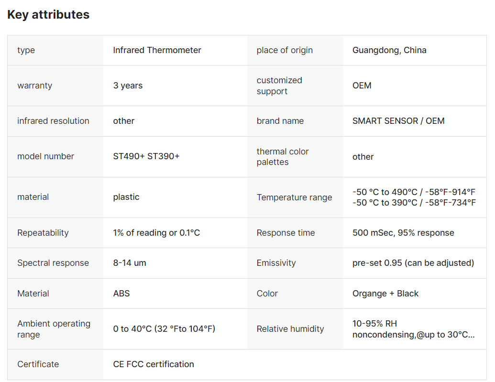
Task: Select the thermal color palettes label
Action: pos(283,157)
